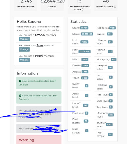The height and width of the screenshot is (144, 127).
Task: Click the Statistics heading
Action: click(x=78, y=22)
